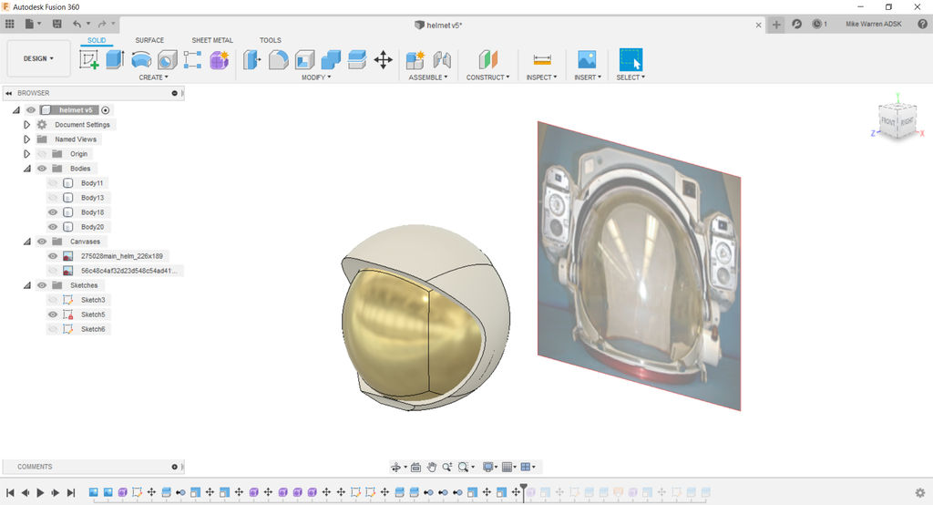Open the Help question mark icon
Screen dimensions: 933x505
922,24
